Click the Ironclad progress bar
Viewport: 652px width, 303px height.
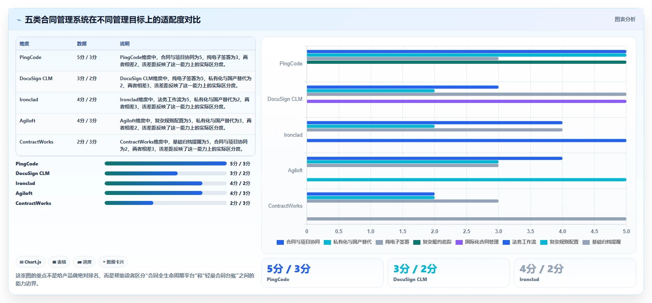tap(166, 183)
